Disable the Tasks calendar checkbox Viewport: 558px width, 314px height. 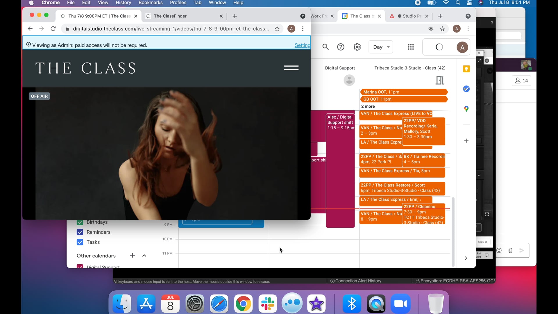[x=80, y=242]
